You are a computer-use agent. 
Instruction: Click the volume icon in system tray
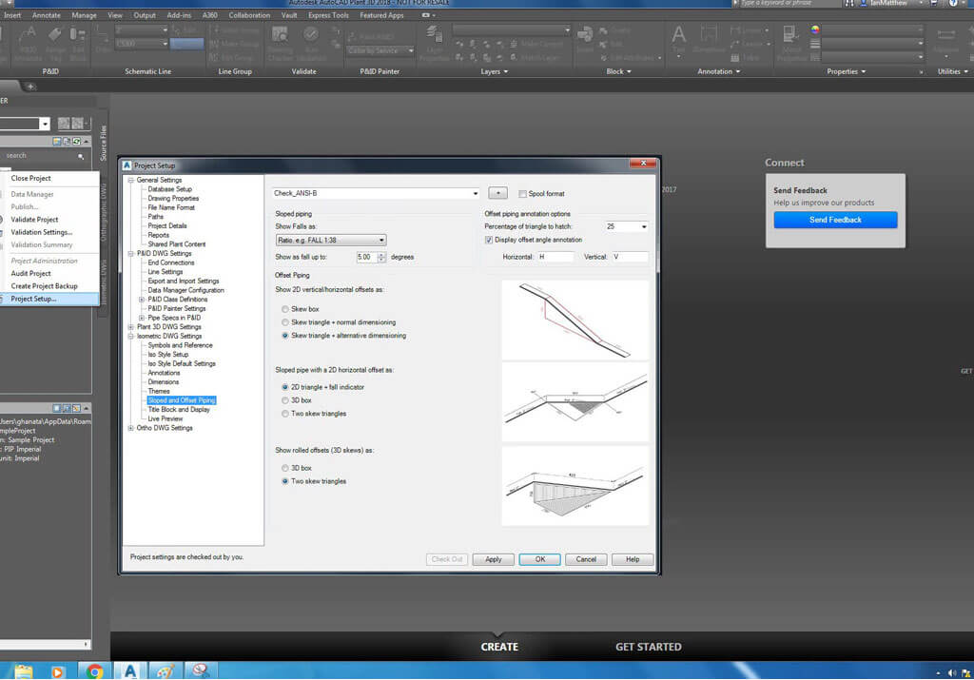[x=952, y=672]
